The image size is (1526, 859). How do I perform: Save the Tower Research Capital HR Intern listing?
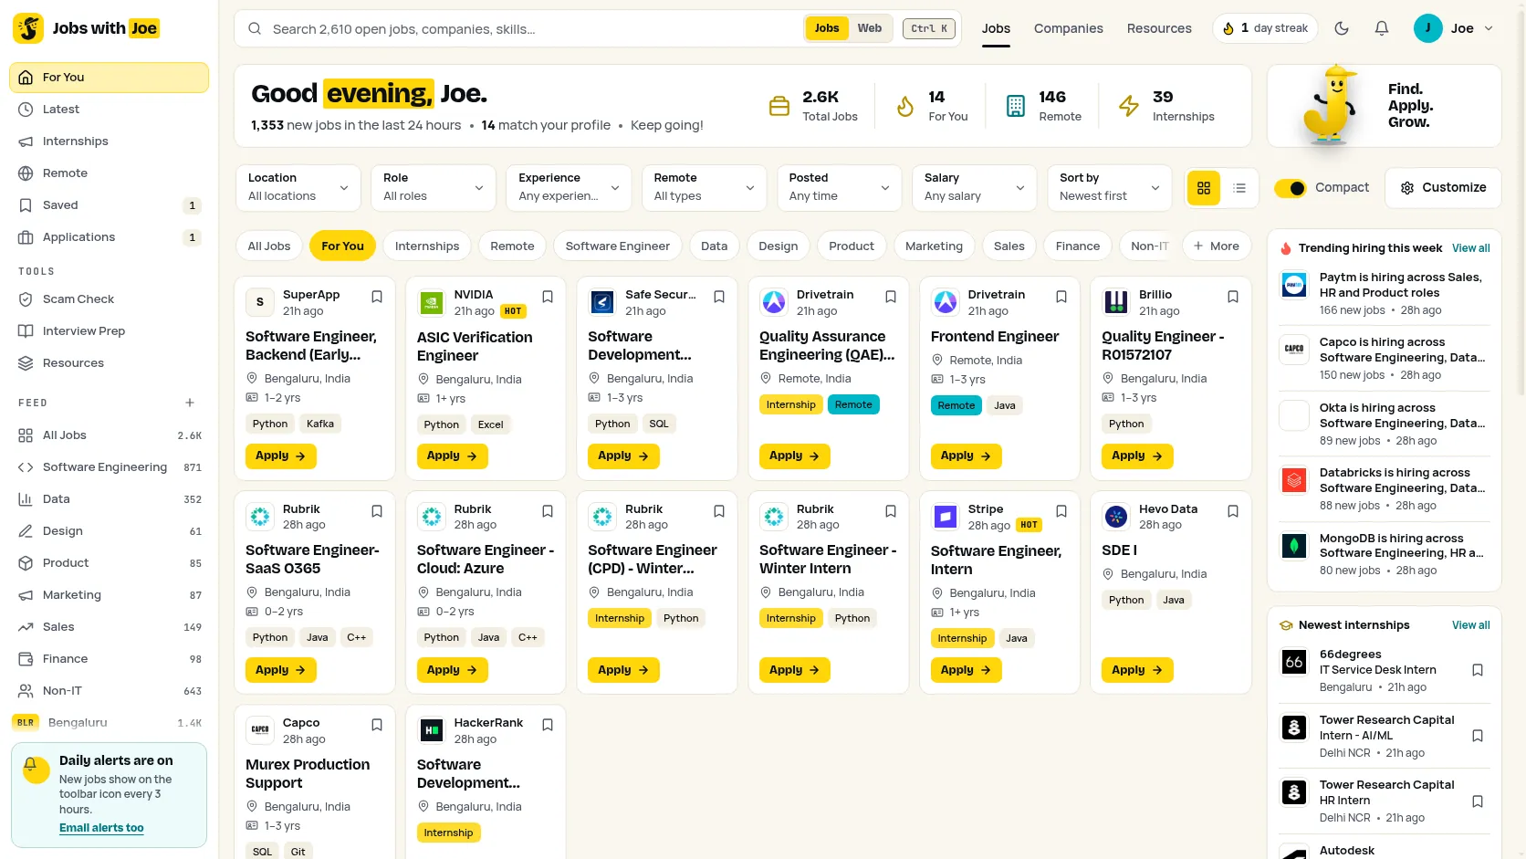click(x=1478, y=801)
